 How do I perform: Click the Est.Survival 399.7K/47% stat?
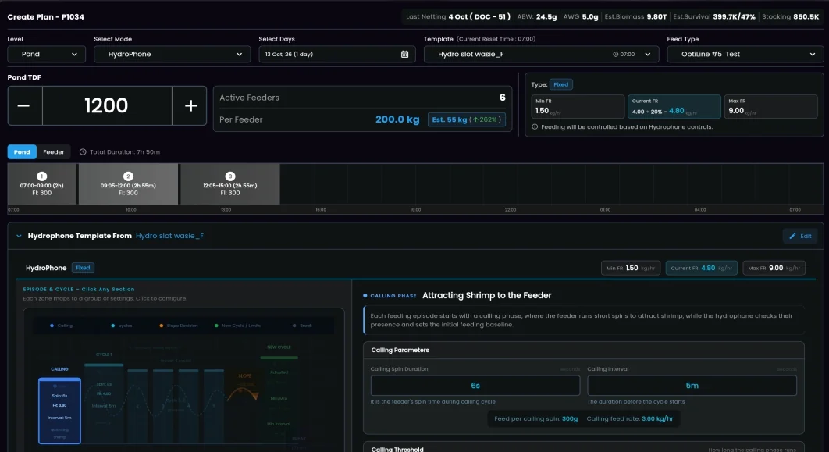point(713,17)
